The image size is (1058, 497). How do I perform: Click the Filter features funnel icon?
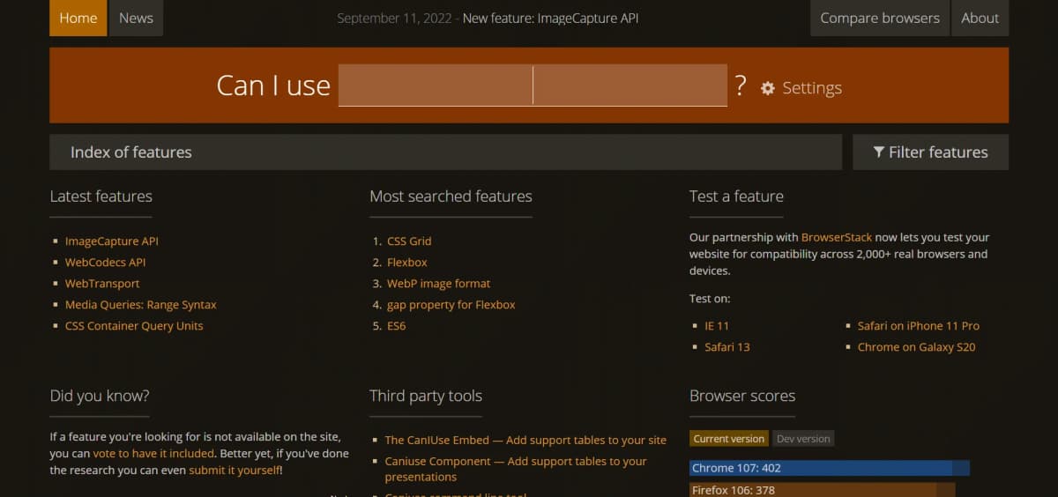tap(878, 152)
